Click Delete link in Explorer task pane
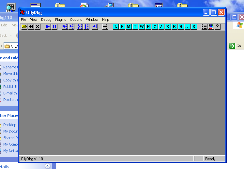Image resolution: width=244 pixels, height=169 pixels. pyautogui.click(x=11, y=100)
